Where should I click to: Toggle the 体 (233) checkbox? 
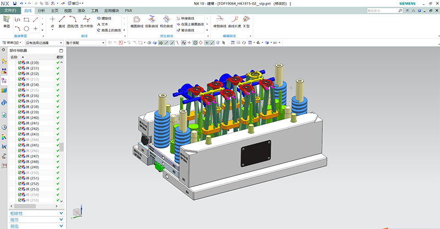pyautogui.click(x=20, y=79)
